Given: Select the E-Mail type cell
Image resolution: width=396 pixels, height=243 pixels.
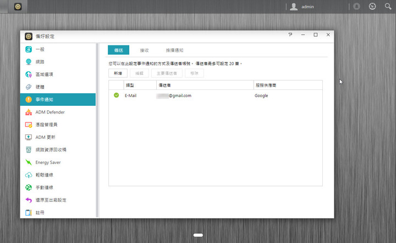Looking at the screenshot, I should (x=130, y=95).
